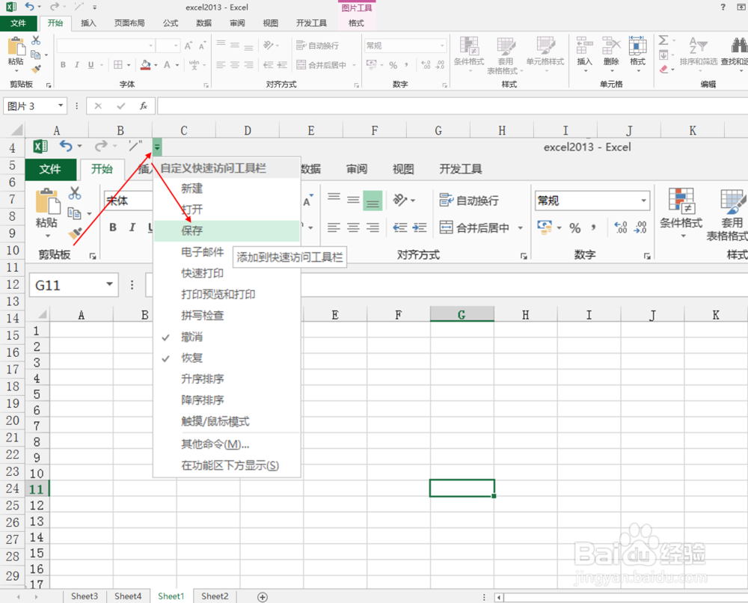
Task: Open the Name Box dropdown showing 图片 3
Action: (61, 105)
